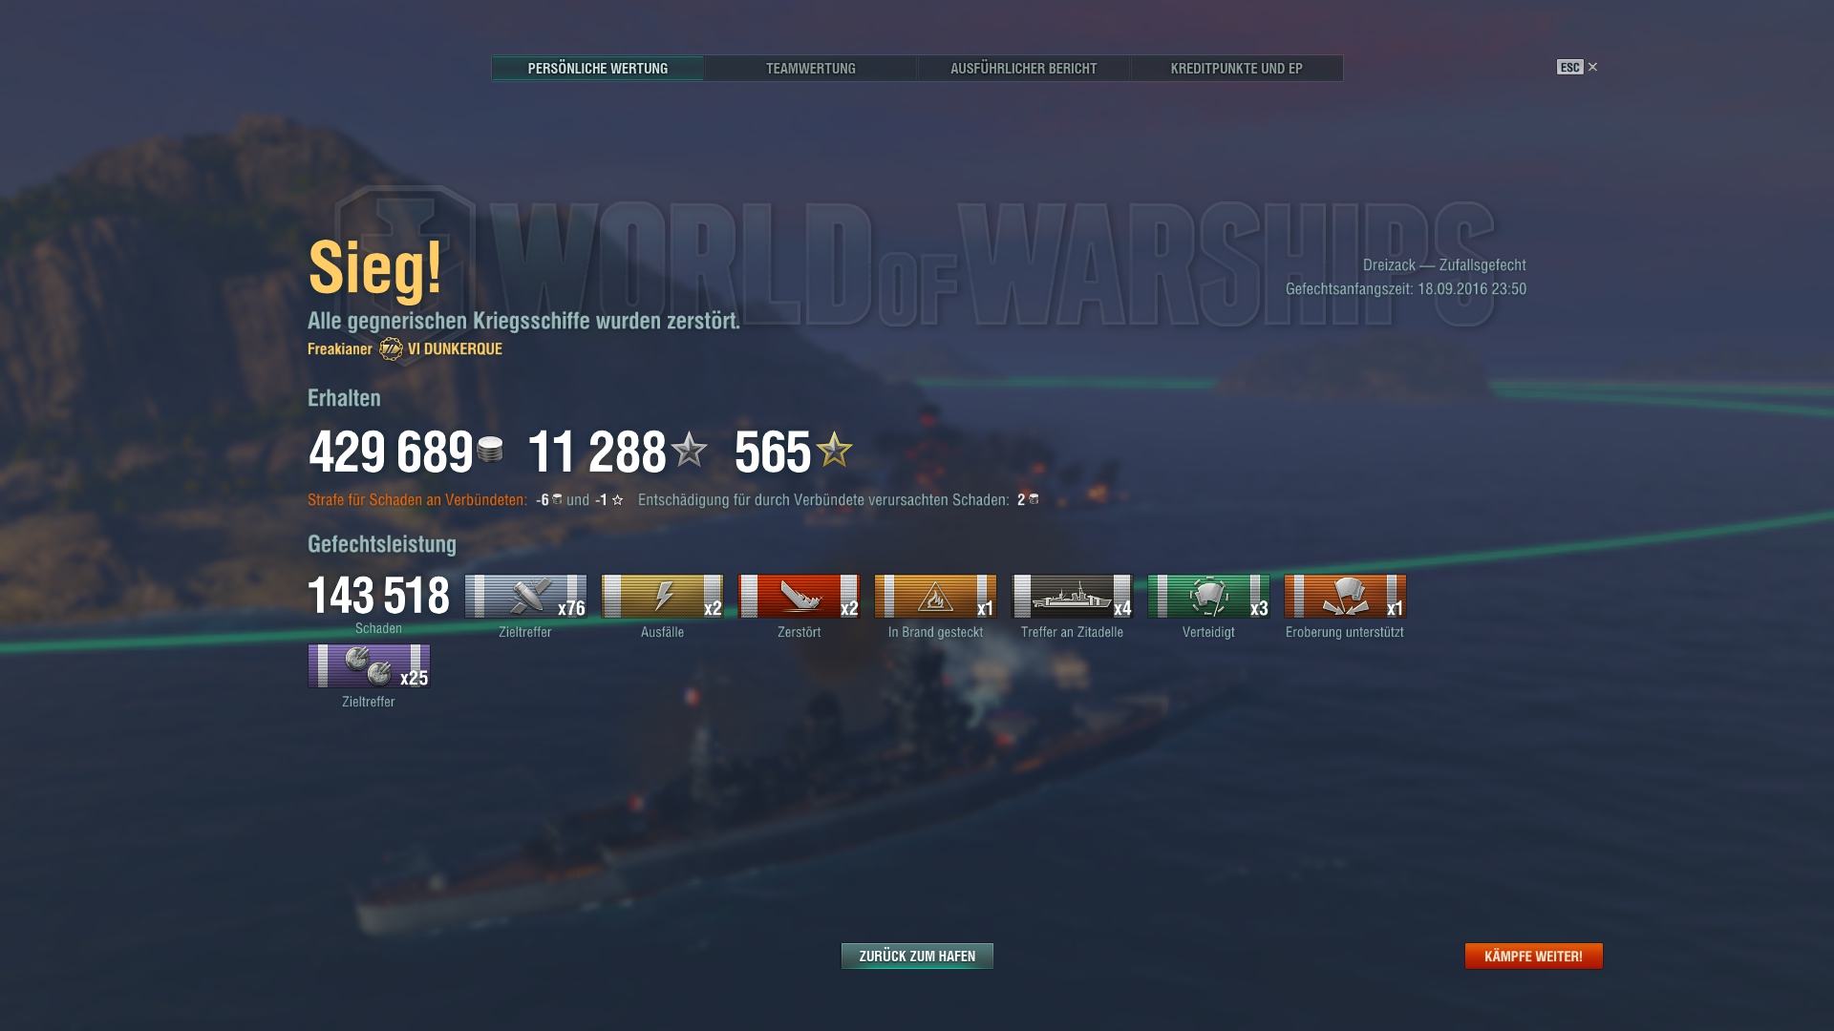Click the silver credits coin icon
Image resolution: width=1834 pixels, height=1031 pixels.
click(x=490, y=450)
